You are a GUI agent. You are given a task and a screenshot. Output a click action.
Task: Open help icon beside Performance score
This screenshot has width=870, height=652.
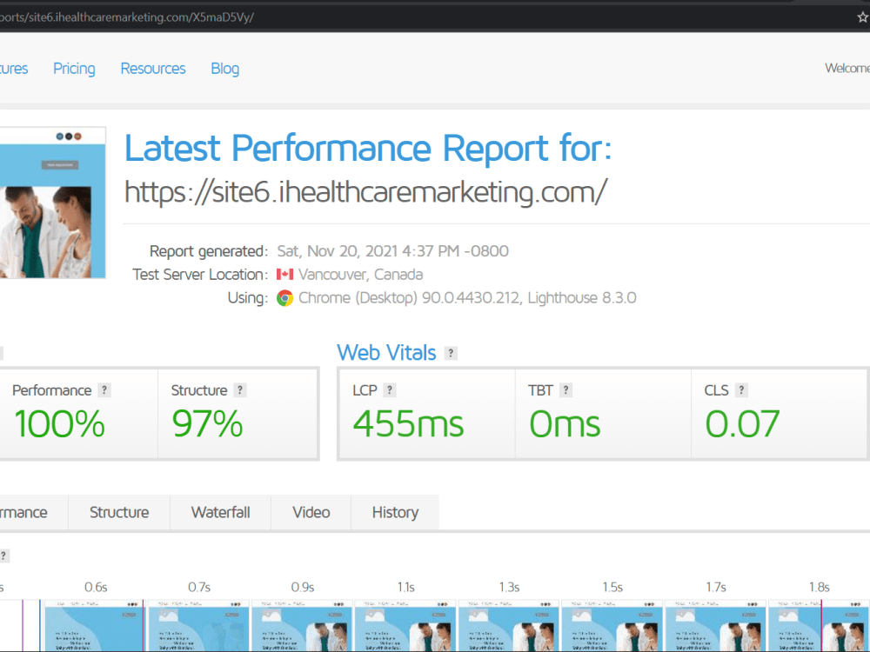click(104, 389)
